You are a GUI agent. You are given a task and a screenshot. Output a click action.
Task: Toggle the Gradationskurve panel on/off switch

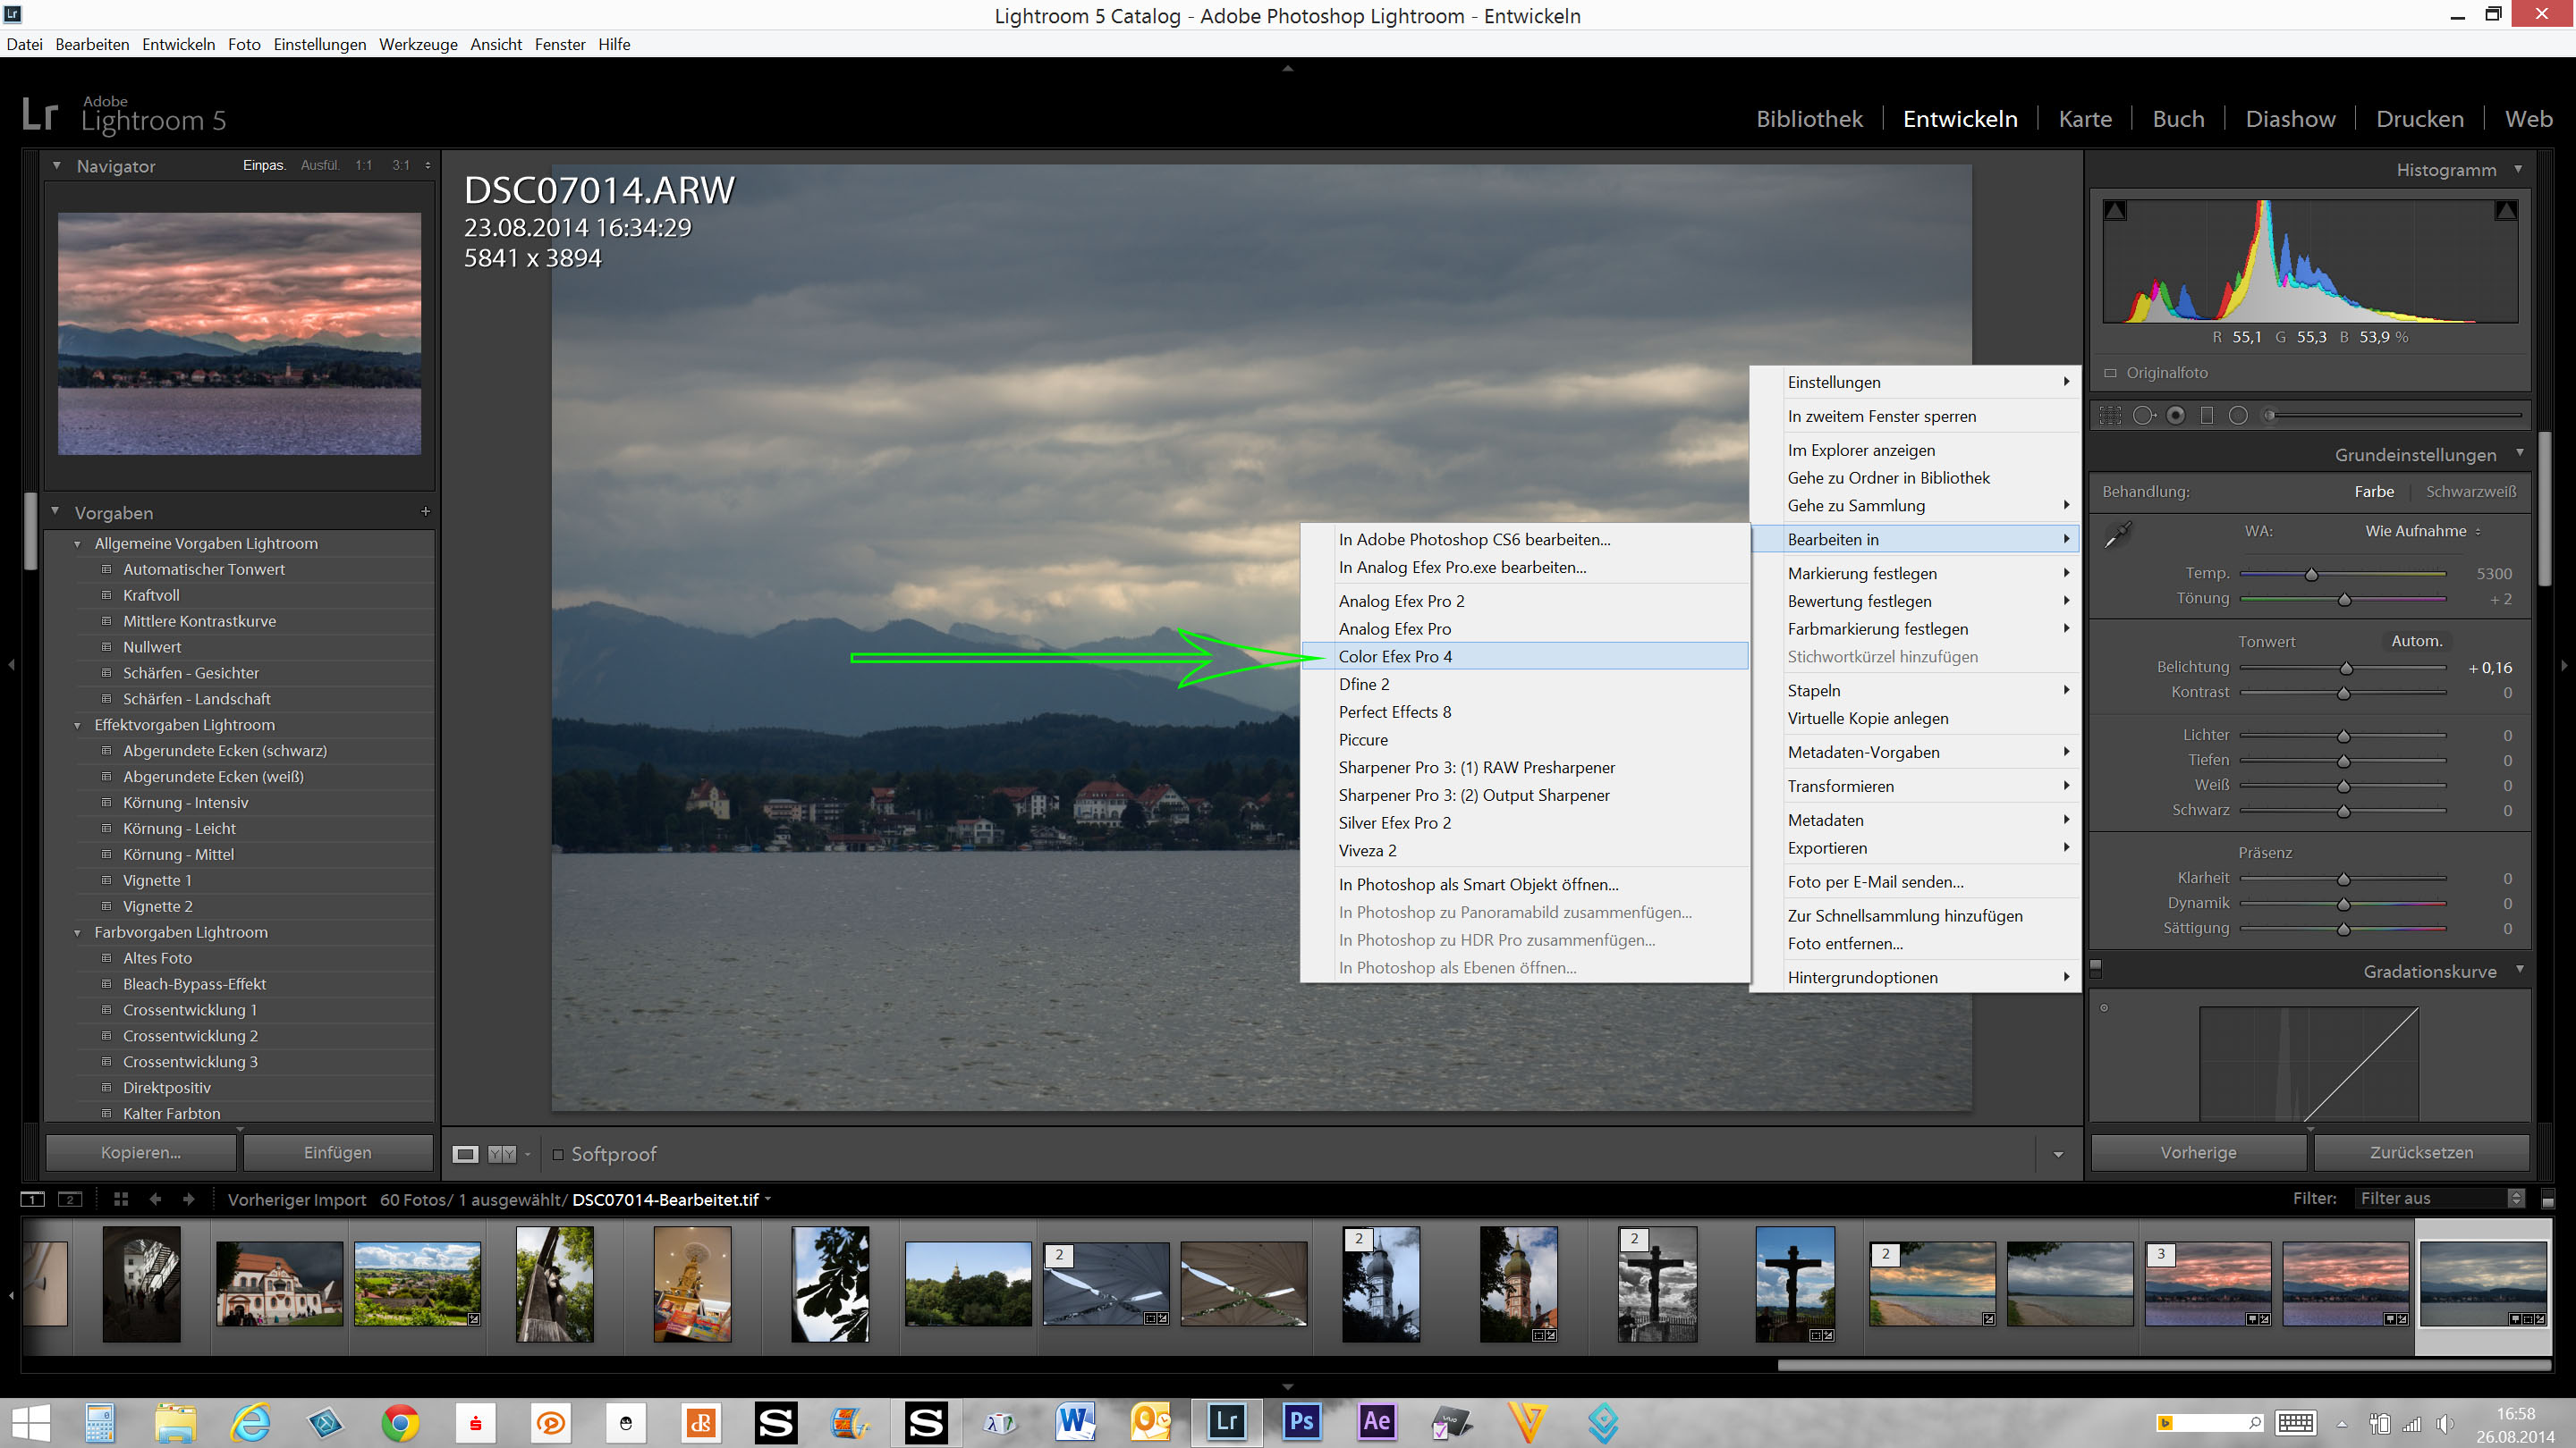pyautogui.click(x=2096, y=968)
